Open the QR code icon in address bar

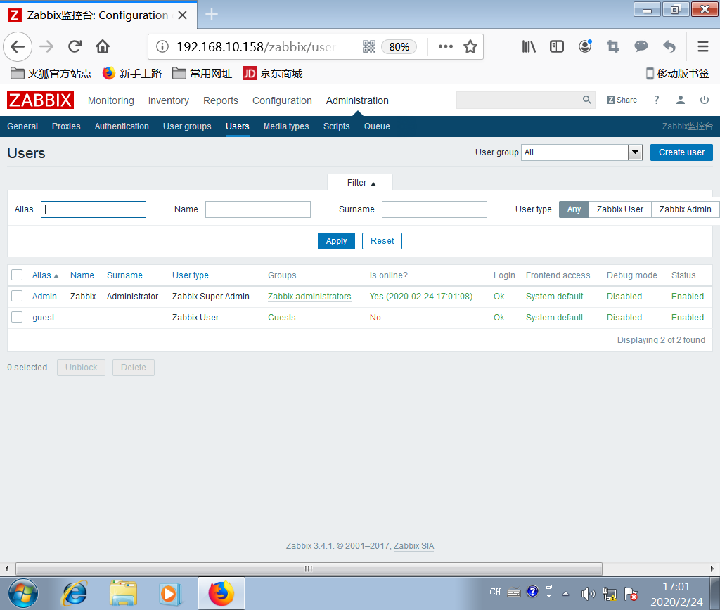368,46
